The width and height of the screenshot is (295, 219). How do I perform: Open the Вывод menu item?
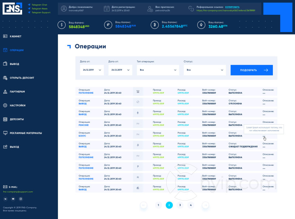pos(11,64)
